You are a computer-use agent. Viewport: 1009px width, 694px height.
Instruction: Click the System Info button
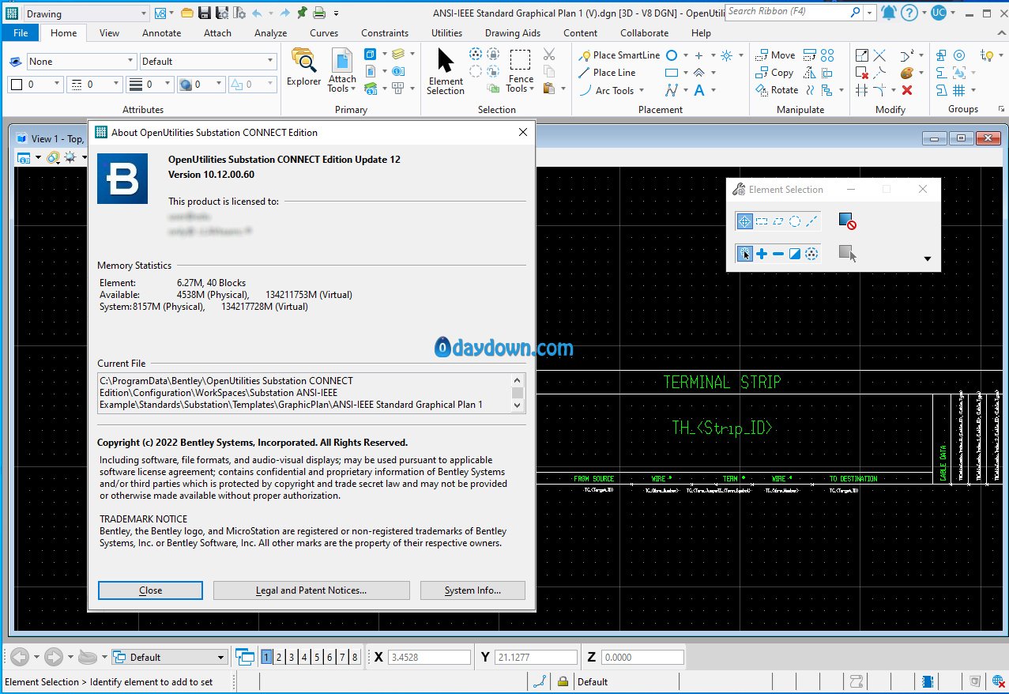click(x=472, y=590)
